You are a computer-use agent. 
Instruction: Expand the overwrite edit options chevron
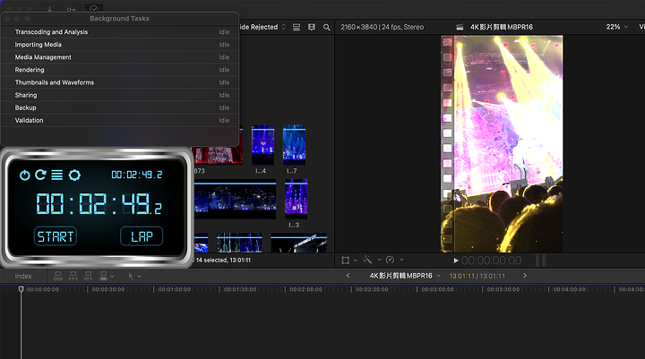coord(112,277)
